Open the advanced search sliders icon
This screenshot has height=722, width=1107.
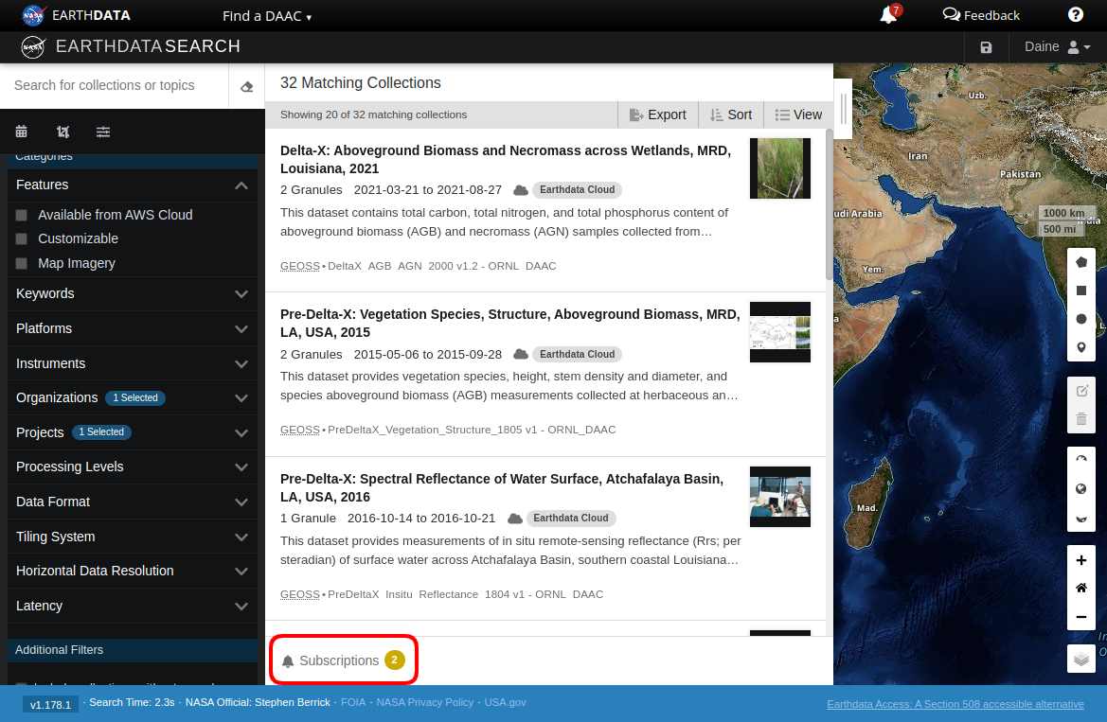[x=103, y=132]
